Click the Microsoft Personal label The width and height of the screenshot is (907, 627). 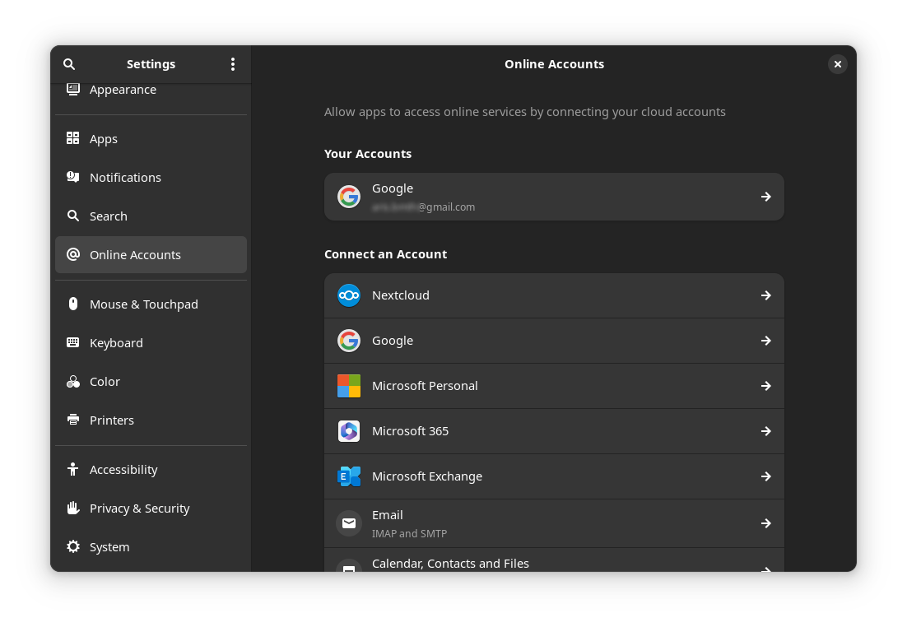(x=425, y=386)
